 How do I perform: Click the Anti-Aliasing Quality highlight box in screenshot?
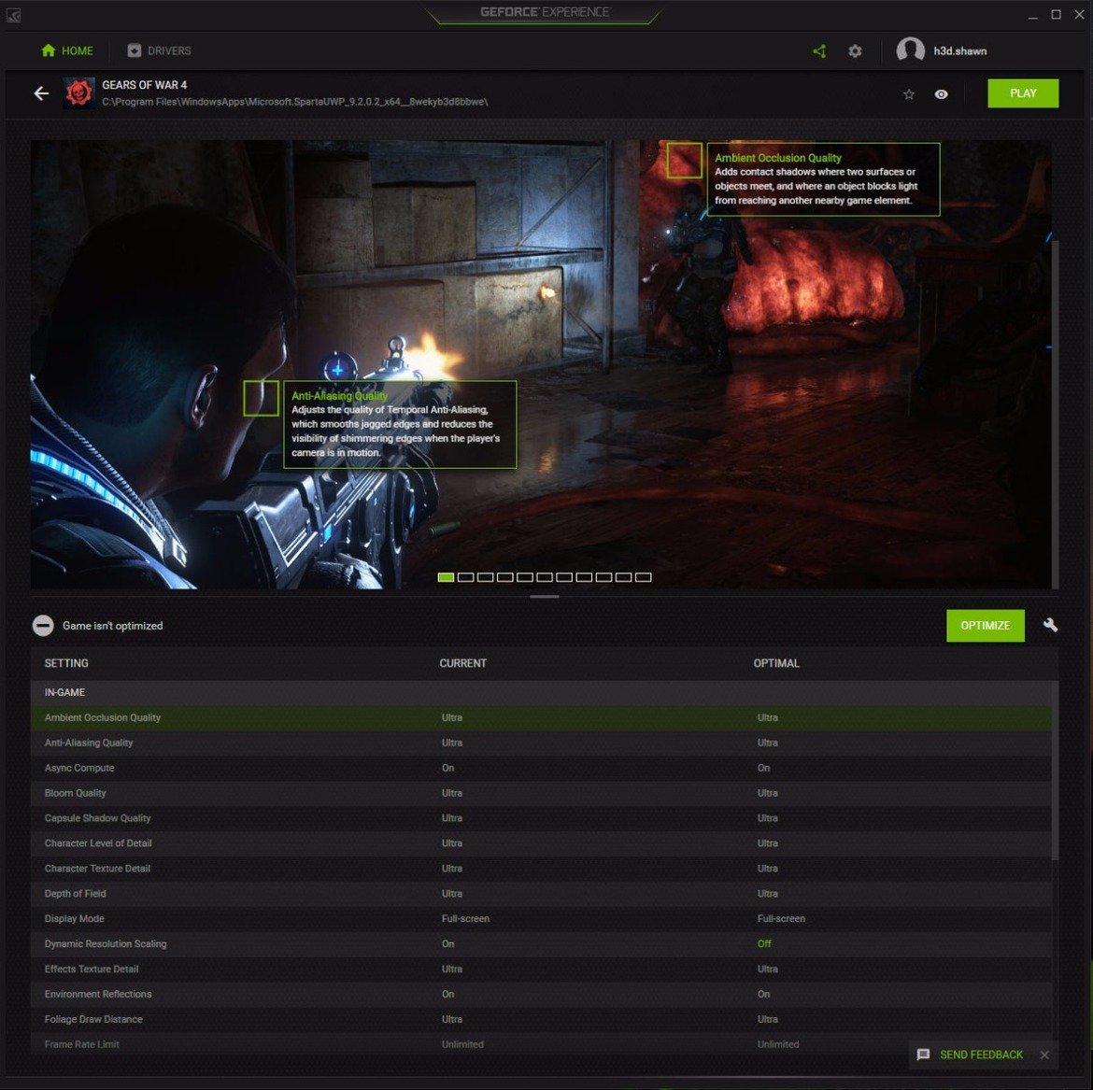(x=261, y=398)
